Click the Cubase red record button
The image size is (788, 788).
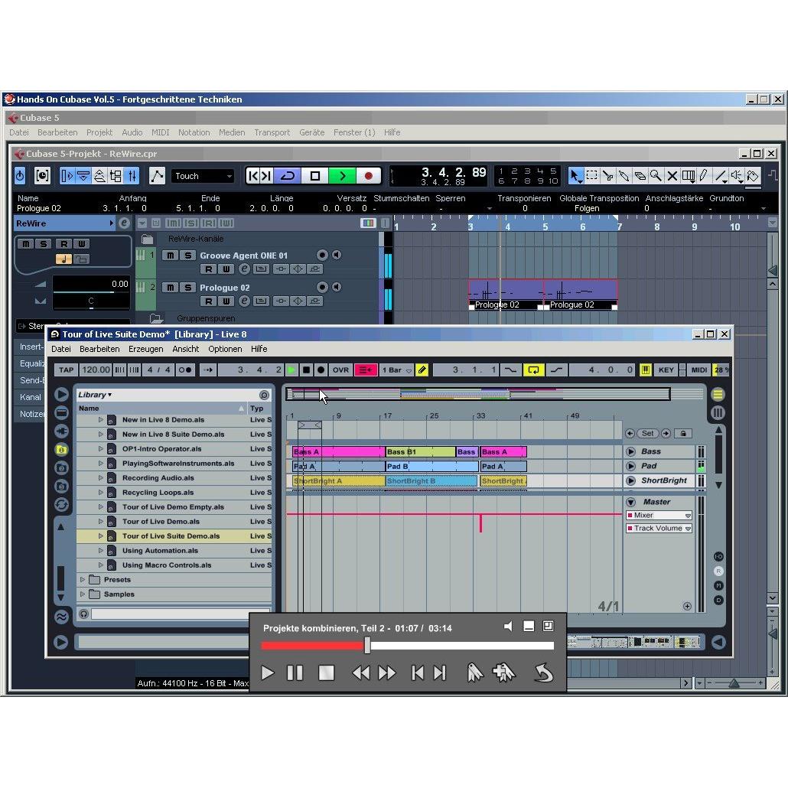click(x=368, y=176)
